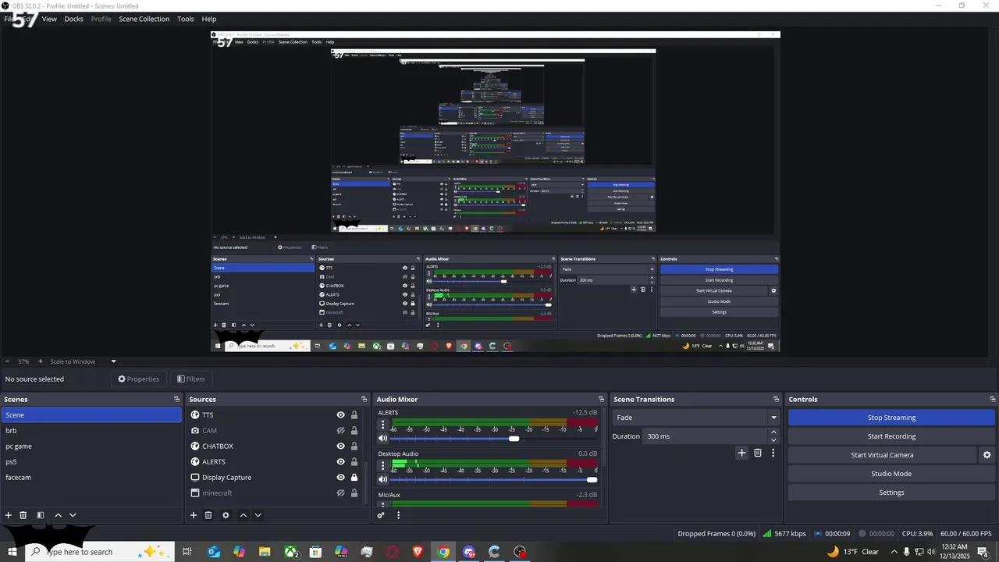
Task: Pop out the Scene Transitions dock
Action: point(776,399)
